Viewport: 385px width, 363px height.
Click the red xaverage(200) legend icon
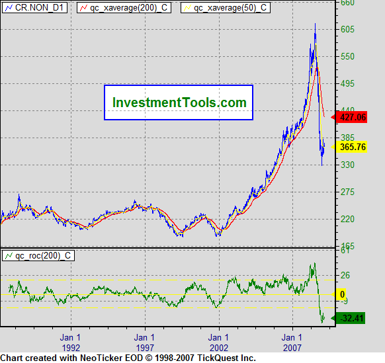(x=84, y=8)
